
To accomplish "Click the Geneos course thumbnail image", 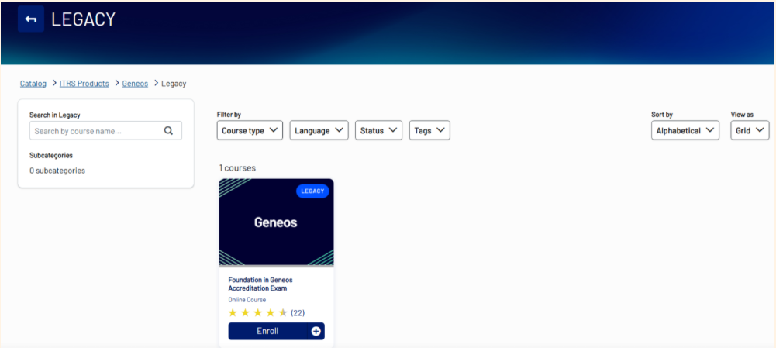I will [x=276, y=222].
